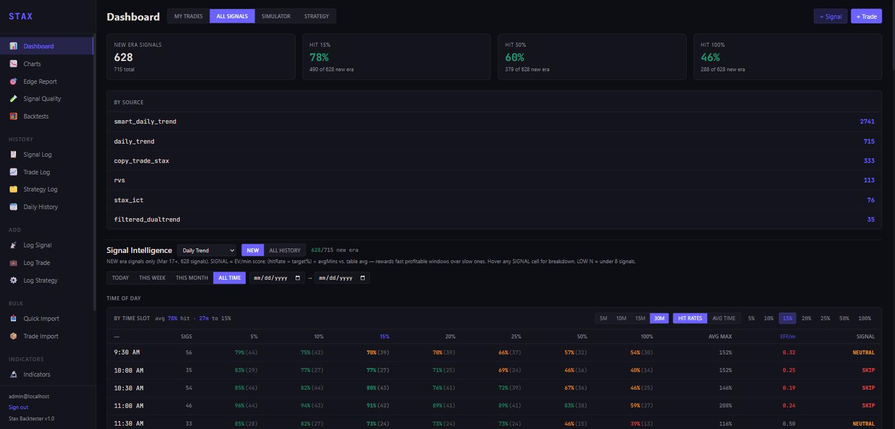Click the 9:30 AM time slot row
The image size is (895, 429).
(494, 353)
